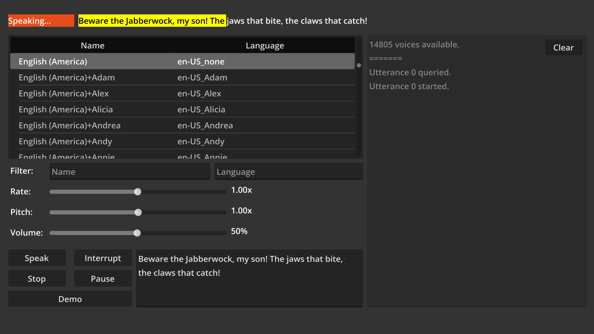Click the en-US_Alicia language cell
The width and height of the screenshot is (594, 334).
tap(201, 109)
